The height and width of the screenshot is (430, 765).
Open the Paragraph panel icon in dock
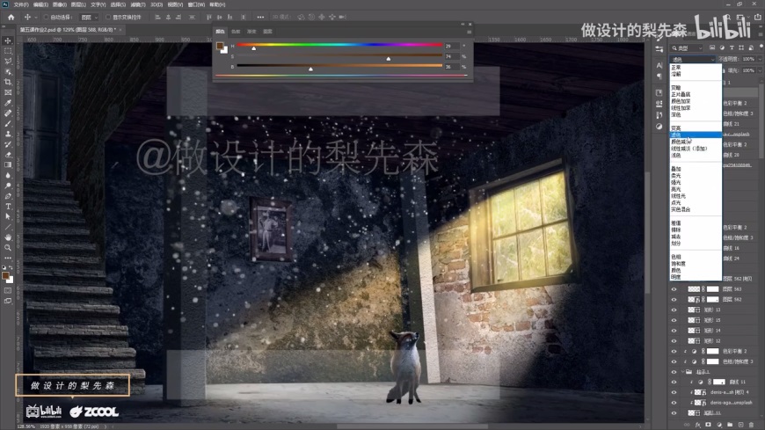(659, 77)
